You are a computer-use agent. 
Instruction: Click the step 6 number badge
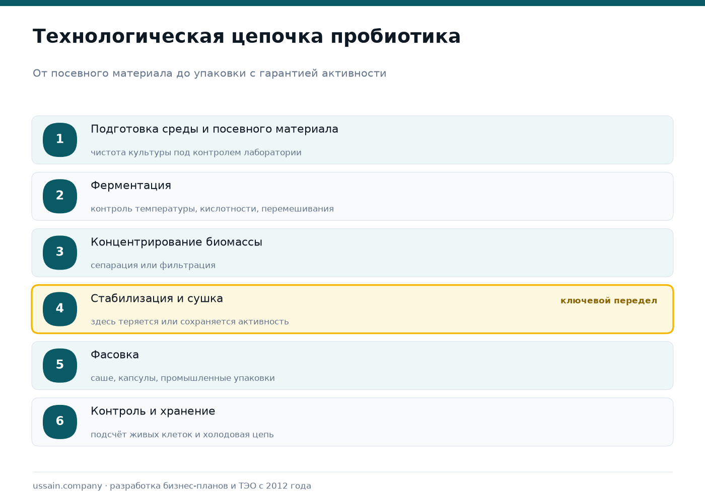[x=60, y=422]
